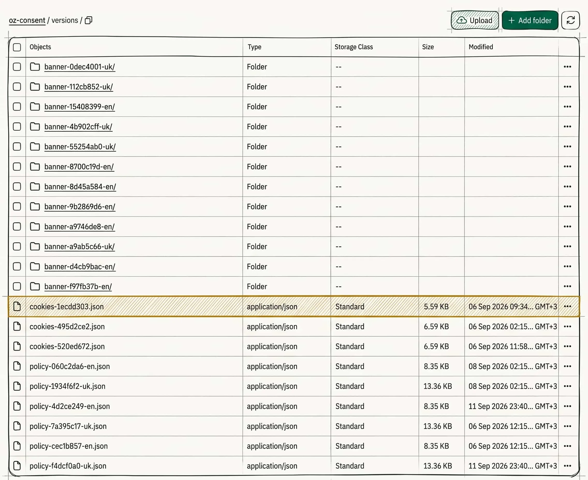
Task: Click the 5.59 KB size cell
Action: coord(436,306)
